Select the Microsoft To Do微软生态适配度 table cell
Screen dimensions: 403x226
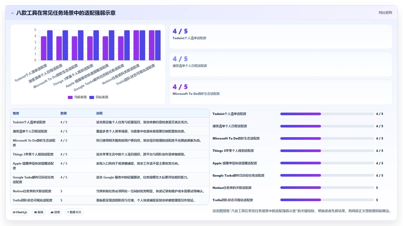(x=34, y=143)
